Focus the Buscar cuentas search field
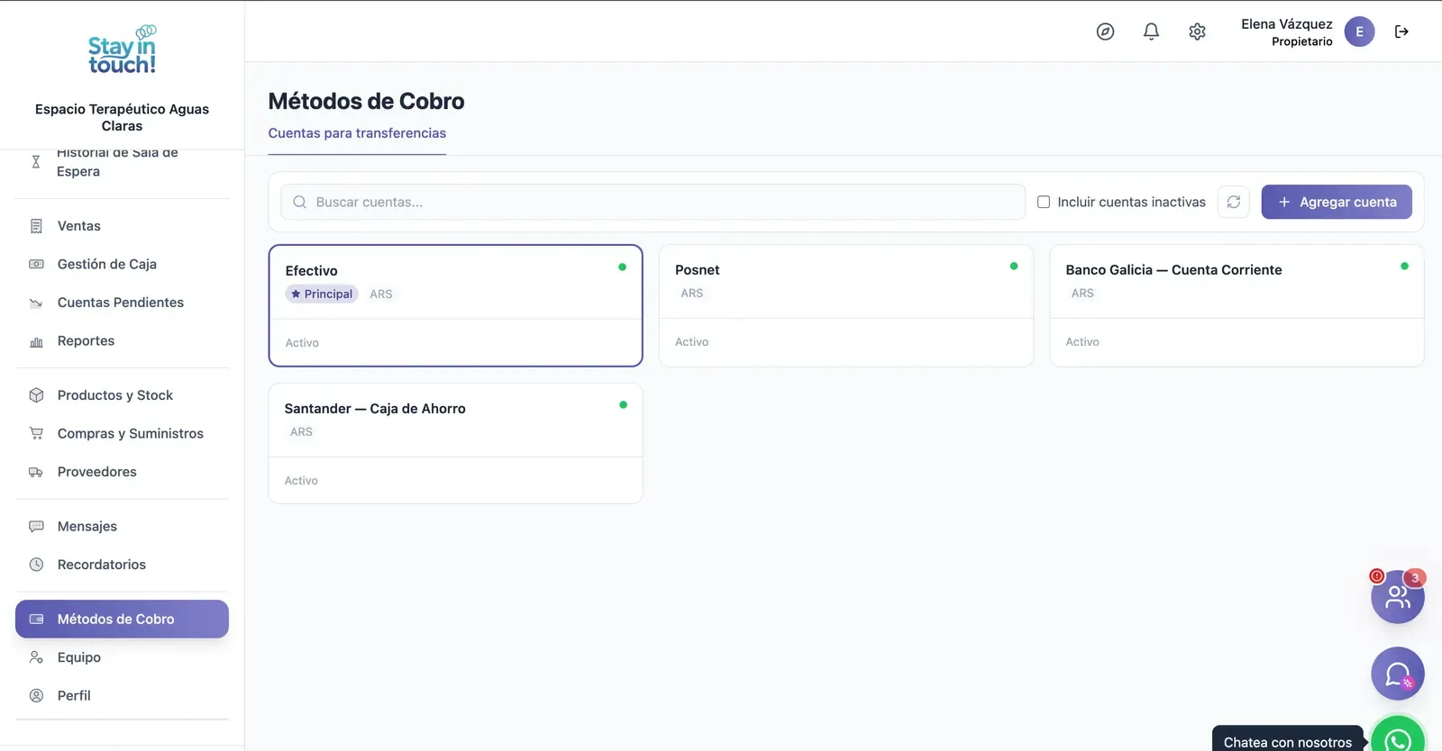 point(653,202)
